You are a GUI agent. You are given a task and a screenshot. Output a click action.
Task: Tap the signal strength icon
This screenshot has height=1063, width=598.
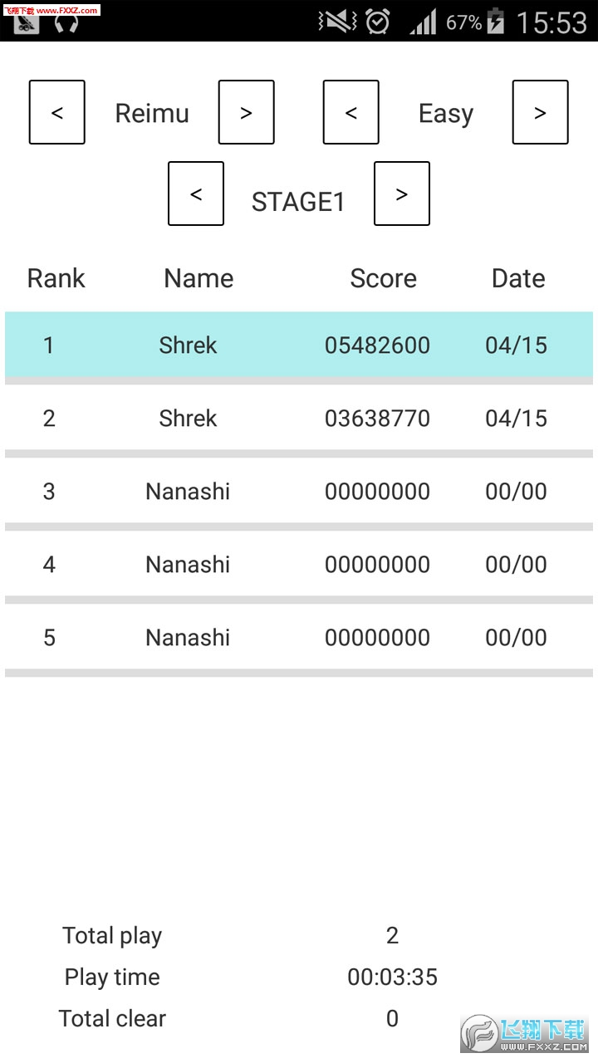tap(423, 22)
